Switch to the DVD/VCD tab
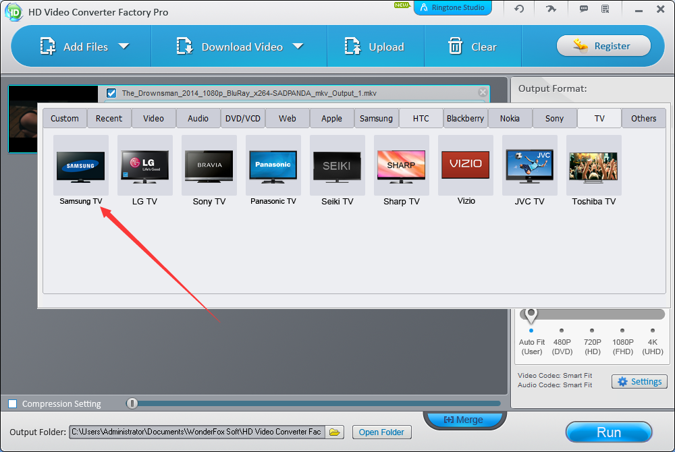The height and width of the screenshot is (452, 675). click(x=243, y=118)
